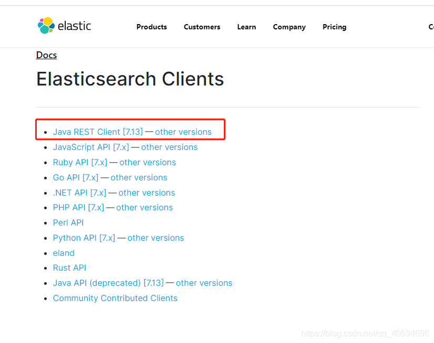
Task: Open Java REST Client [7.13] docs
Action: tap(98, 132)
